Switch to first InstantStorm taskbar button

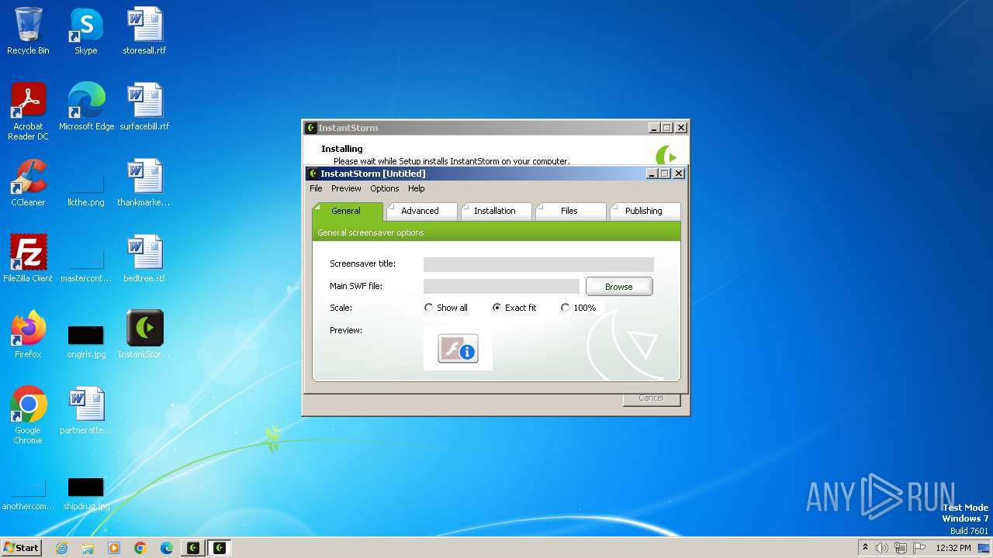[x=193, y=548]
